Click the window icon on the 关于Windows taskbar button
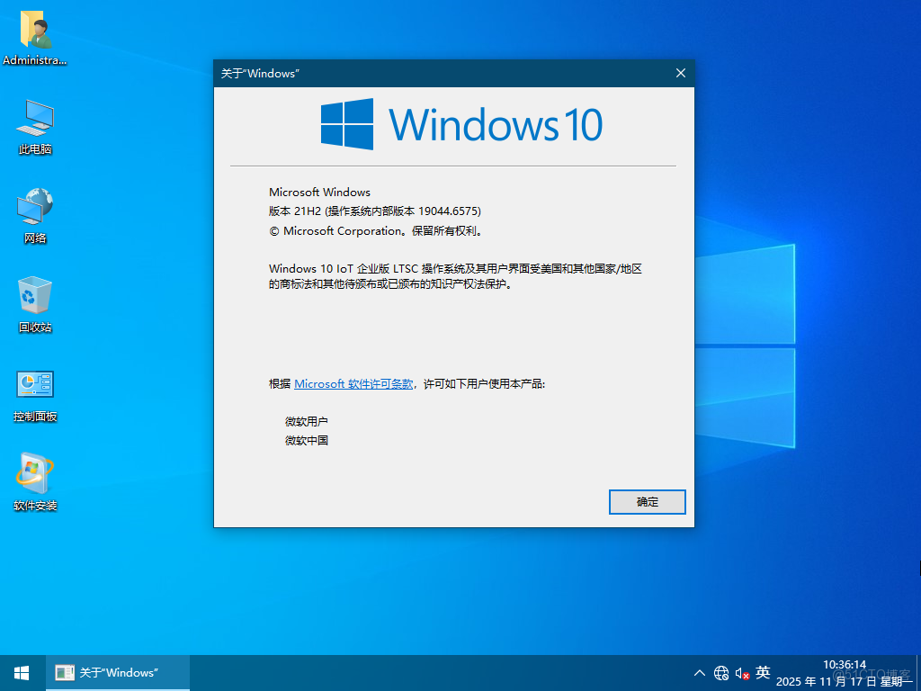The height and width of the screenshot is (691, 921). 64,672
